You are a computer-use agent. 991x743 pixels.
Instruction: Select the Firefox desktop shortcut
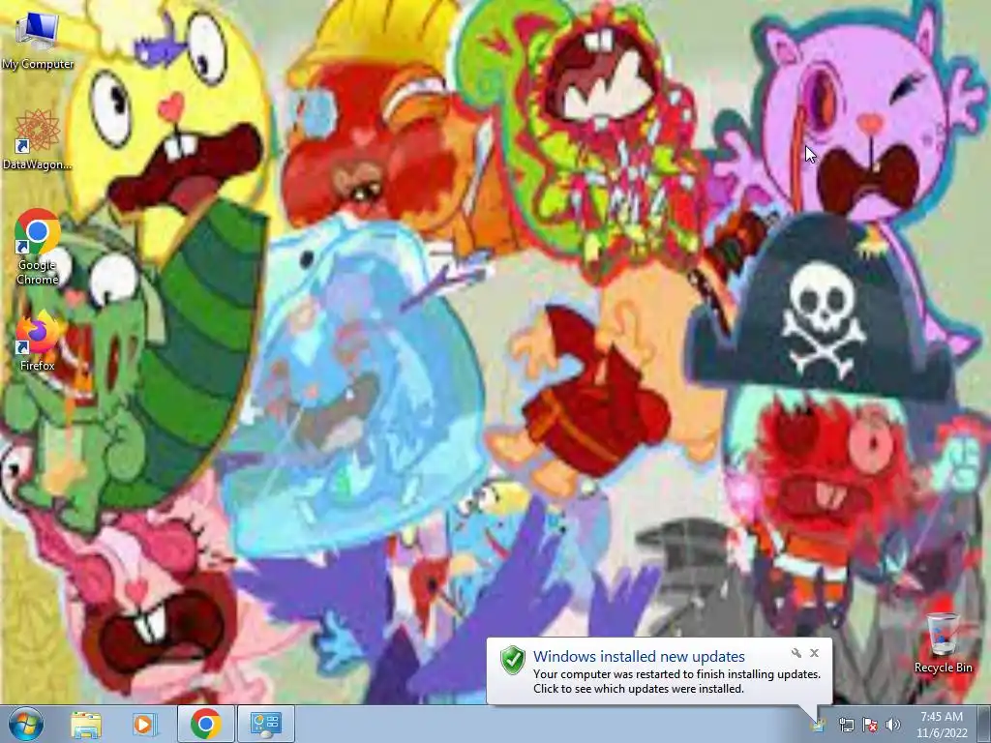click(38, 340)
